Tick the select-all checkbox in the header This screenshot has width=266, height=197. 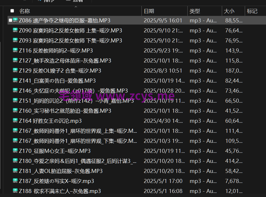point(12,11)
